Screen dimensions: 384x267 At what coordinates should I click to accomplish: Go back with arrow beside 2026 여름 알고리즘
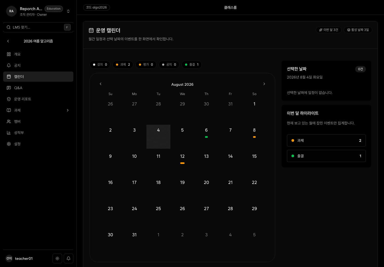point(8,41)
